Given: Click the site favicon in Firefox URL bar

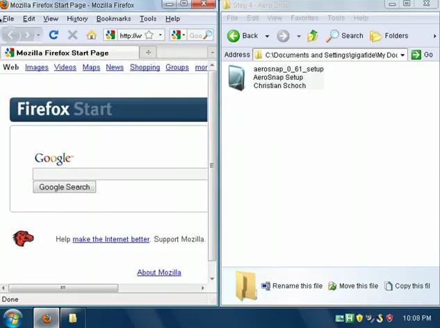Looking at the screenshot, I should (111, 35).
